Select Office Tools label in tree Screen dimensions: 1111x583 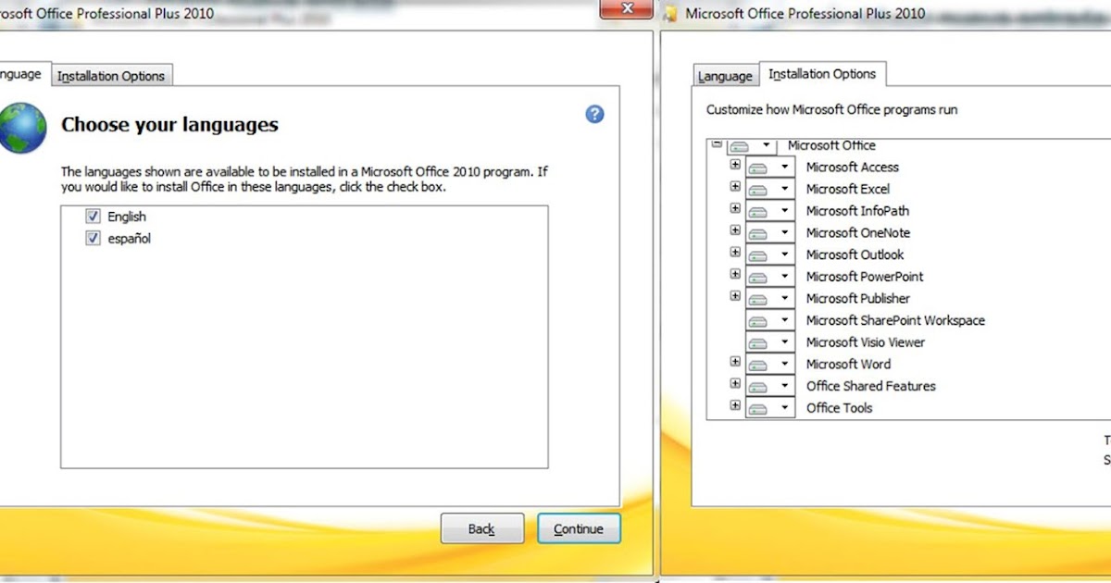839,408
